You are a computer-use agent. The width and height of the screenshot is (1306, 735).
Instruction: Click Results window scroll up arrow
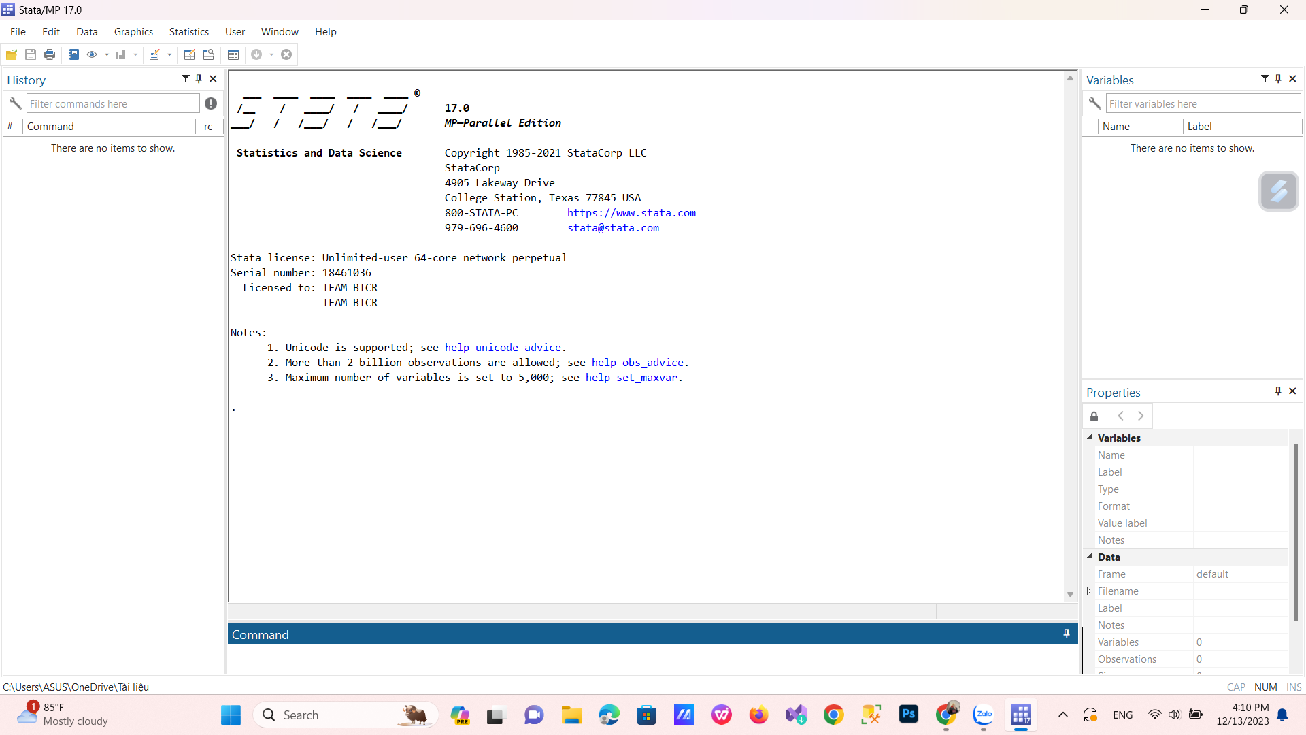pyautogui.click(x=1070, y=78)
